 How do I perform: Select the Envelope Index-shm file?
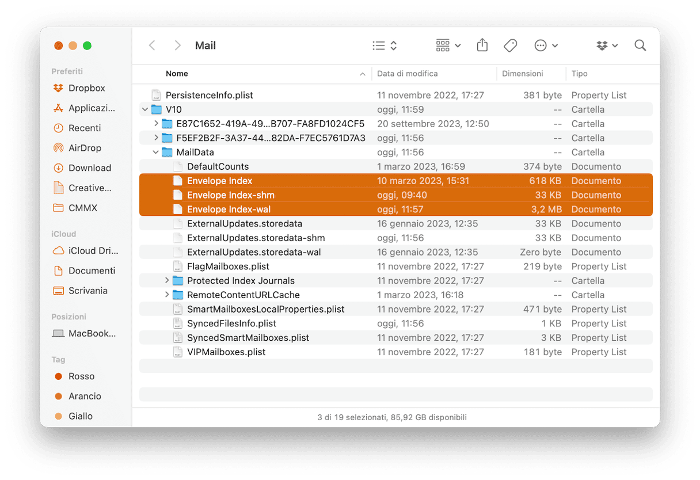[396, 195]
